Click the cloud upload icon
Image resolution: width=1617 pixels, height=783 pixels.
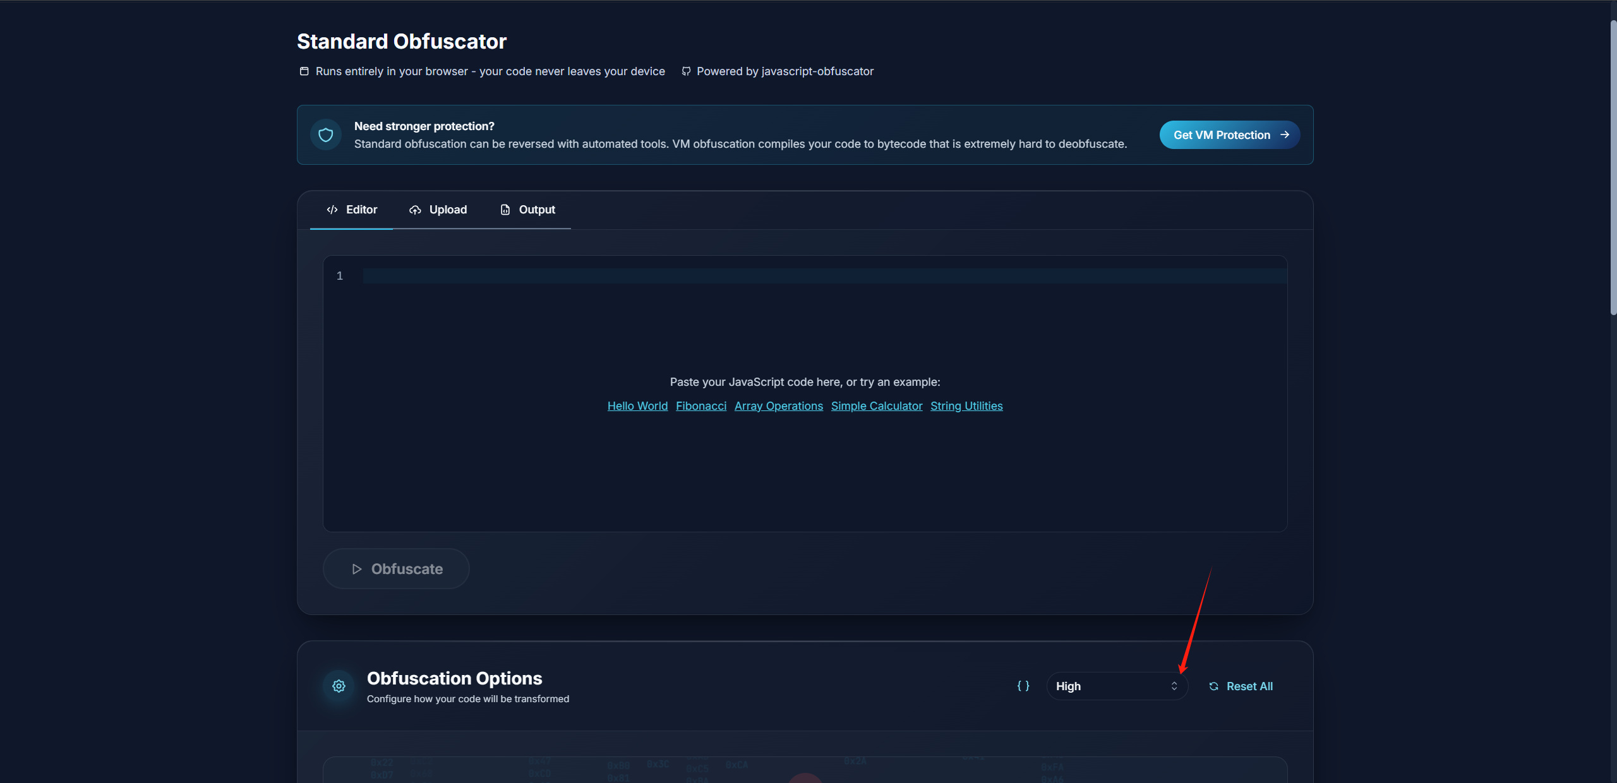415,210
